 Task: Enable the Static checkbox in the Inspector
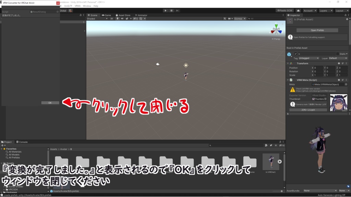coord(337,54)
